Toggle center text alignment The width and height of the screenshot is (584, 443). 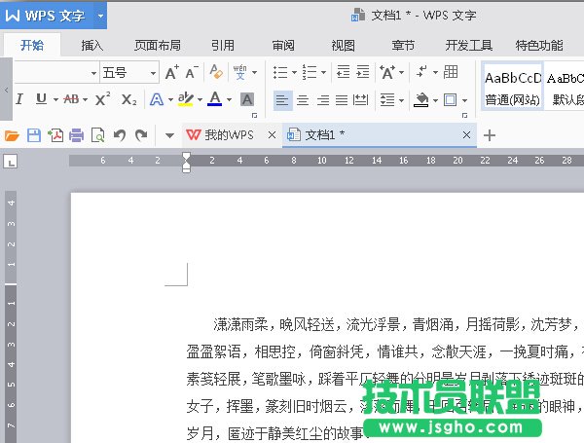303,99
